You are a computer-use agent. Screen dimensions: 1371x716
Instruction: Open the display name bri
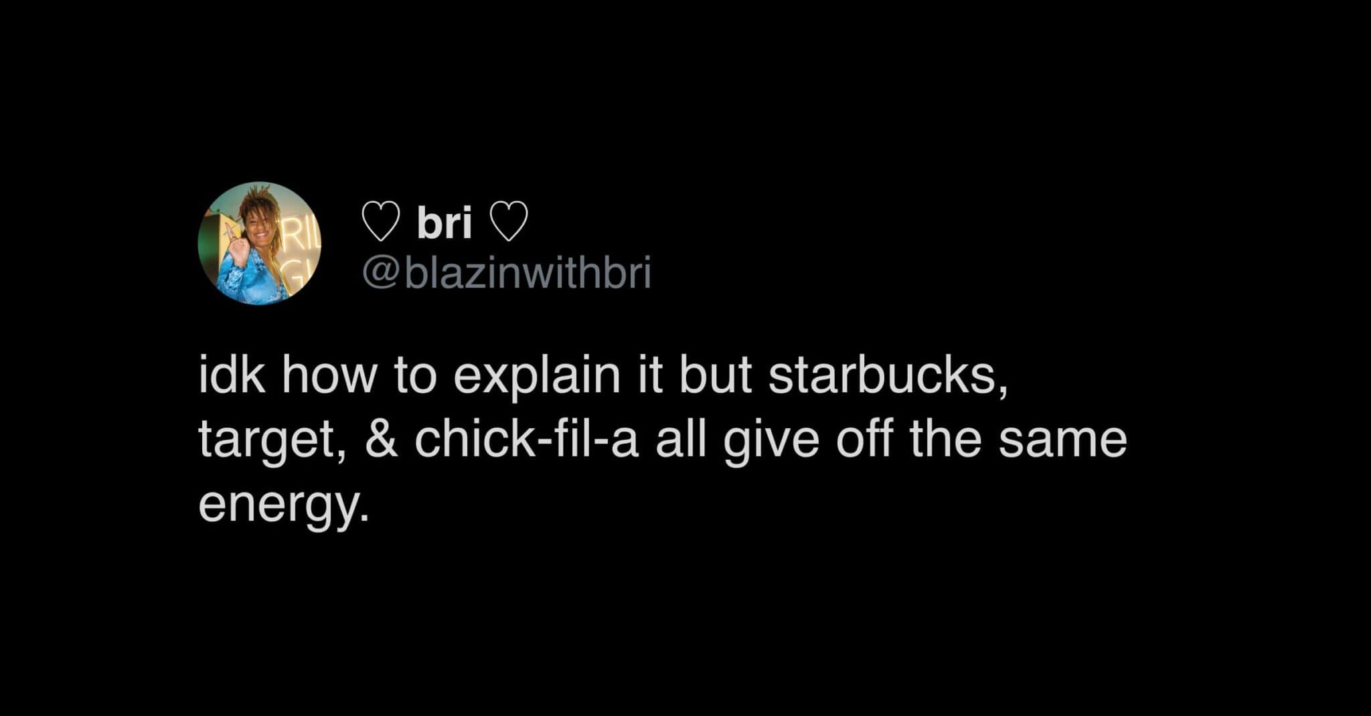pyautogui.click(x=445, y=222)
